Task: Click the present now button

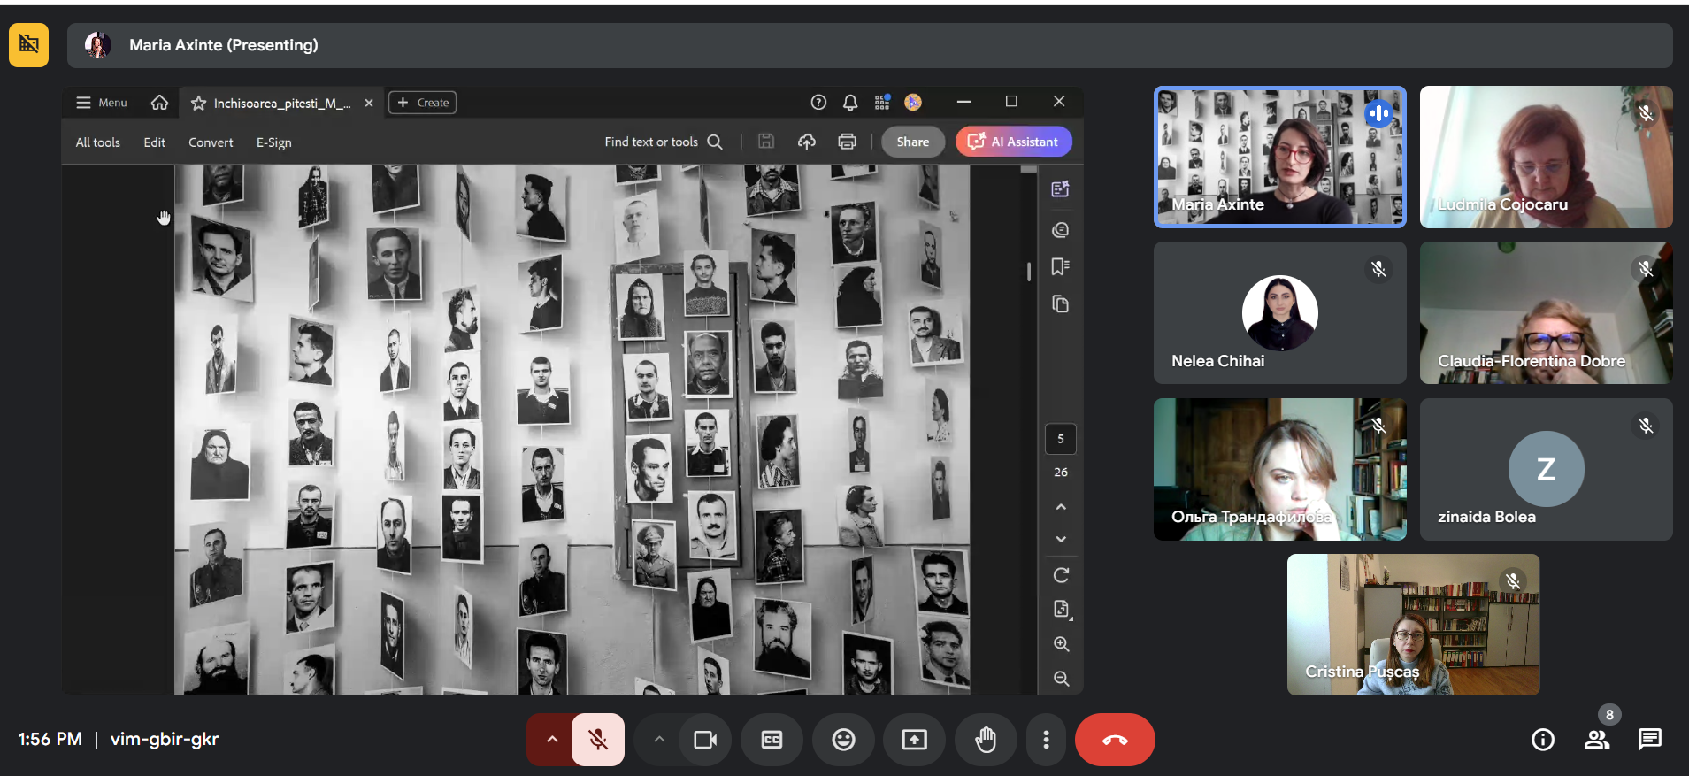Action: 914,740
